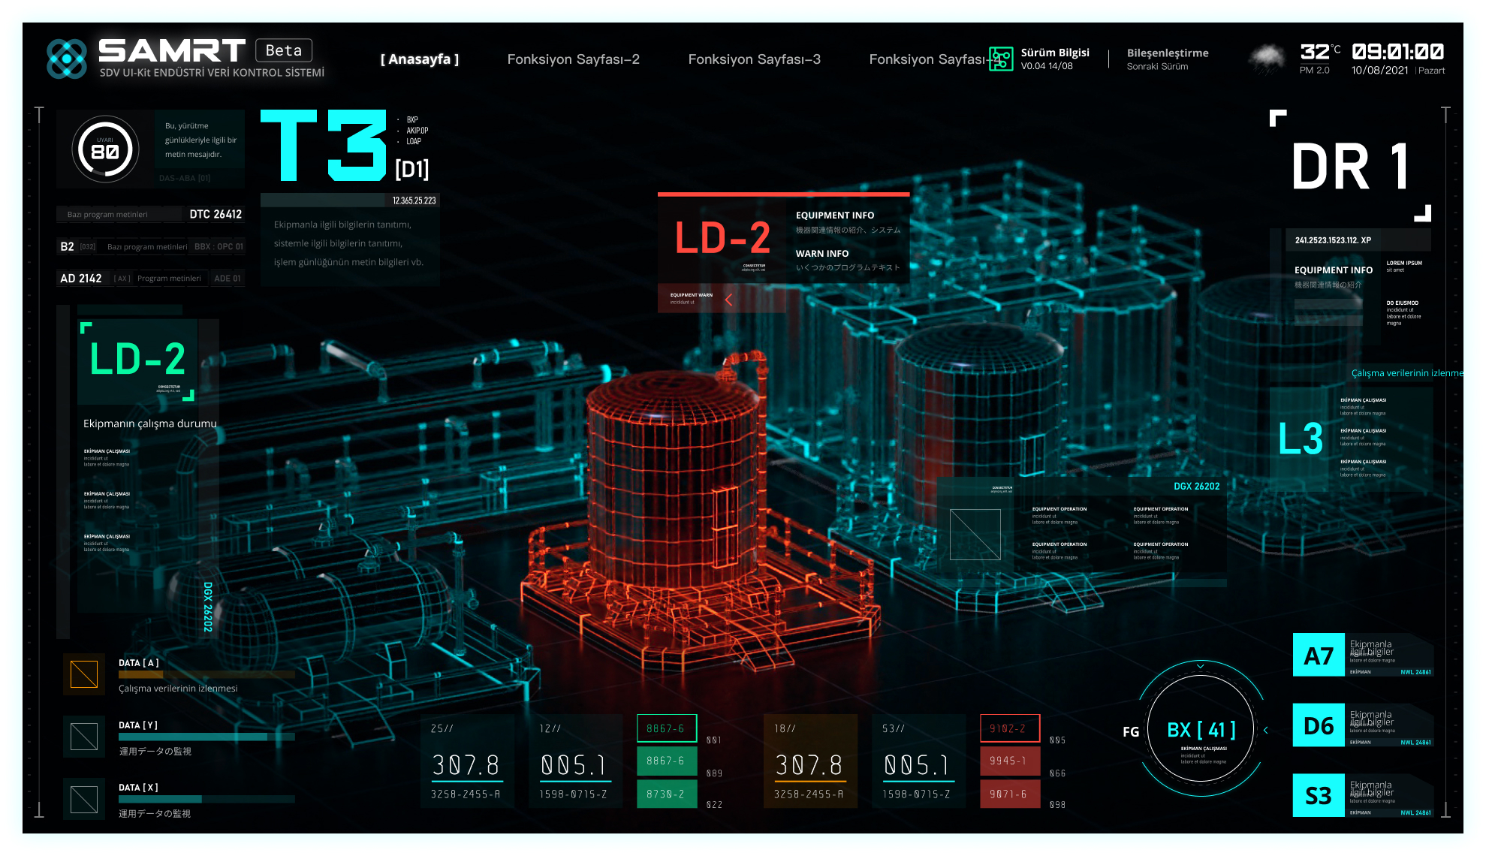
Task: Expand the arrow atop the BX dial
Action: (1200, 666)
